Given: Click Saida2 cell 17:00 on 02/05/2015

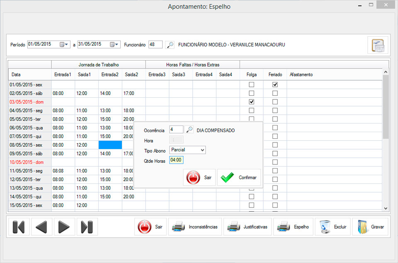Looking at the screenshot, I should pos(134,93).
